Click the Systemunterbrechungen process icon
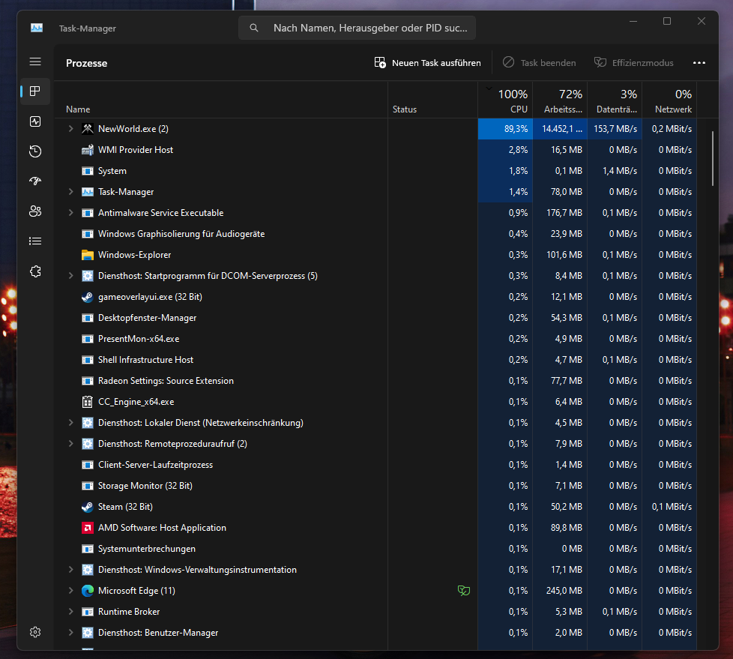The height and width of the screenshot is (659, 733). pyautogui.click(x=88, y=549)
